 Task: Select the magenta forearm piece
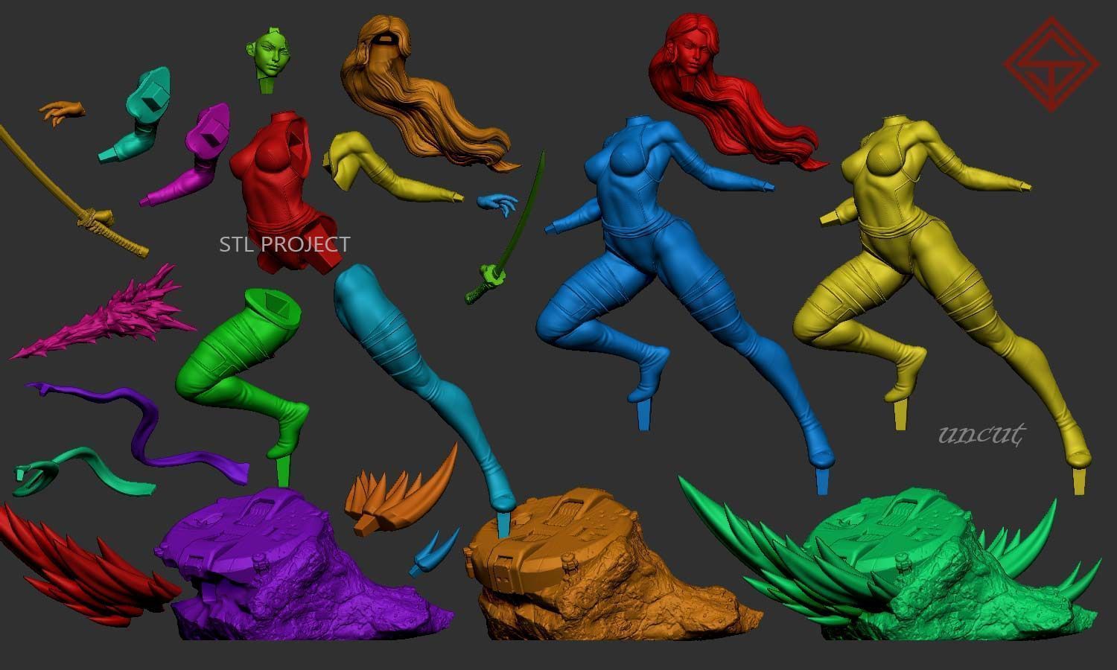[x=183, y=155]
